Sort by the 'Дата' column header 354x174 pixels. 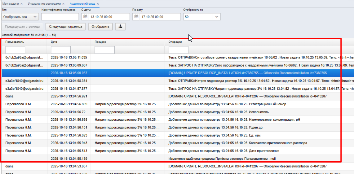tap(54, 42)
